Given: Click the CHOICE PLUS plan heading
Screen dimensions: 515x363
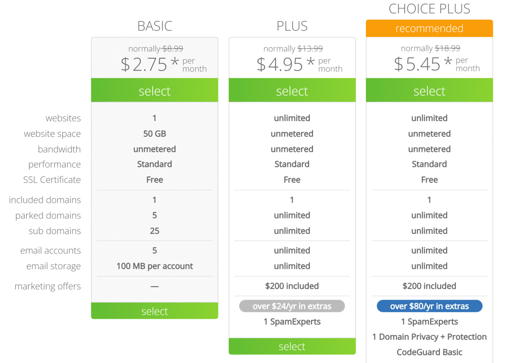Looking at the screenshot, I should (429, 9).
